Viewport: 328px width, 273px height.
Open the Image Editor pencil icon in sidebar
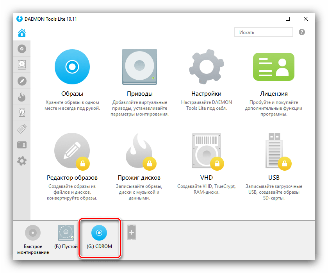22,81
